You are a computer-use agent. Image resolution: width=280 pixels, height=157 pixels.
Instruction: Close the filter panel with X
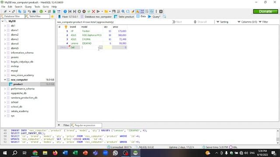[59, 125]
